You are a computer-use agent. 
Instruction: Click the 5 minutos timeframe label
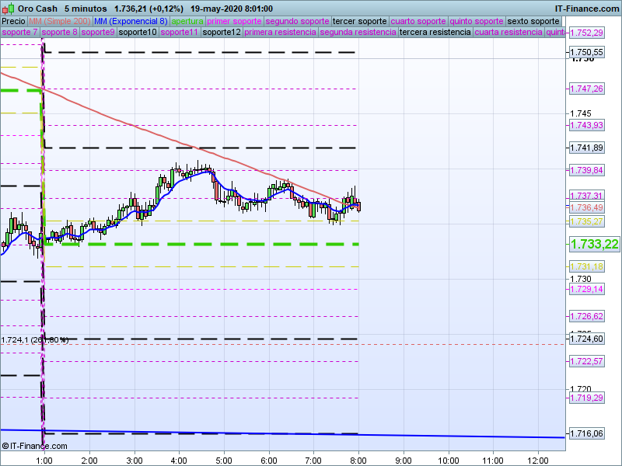pos(86,8)
